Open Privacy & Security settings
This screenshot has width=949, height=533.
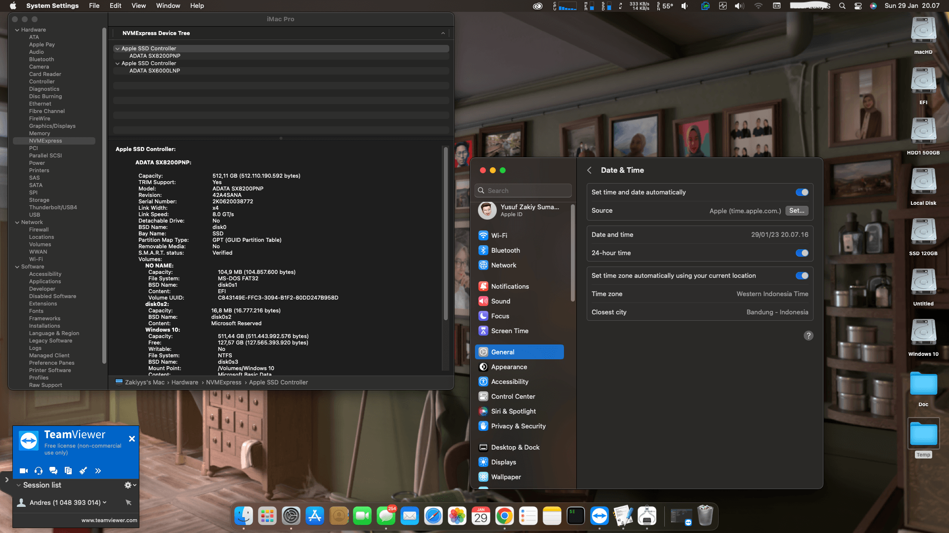[x=519, y=426]
